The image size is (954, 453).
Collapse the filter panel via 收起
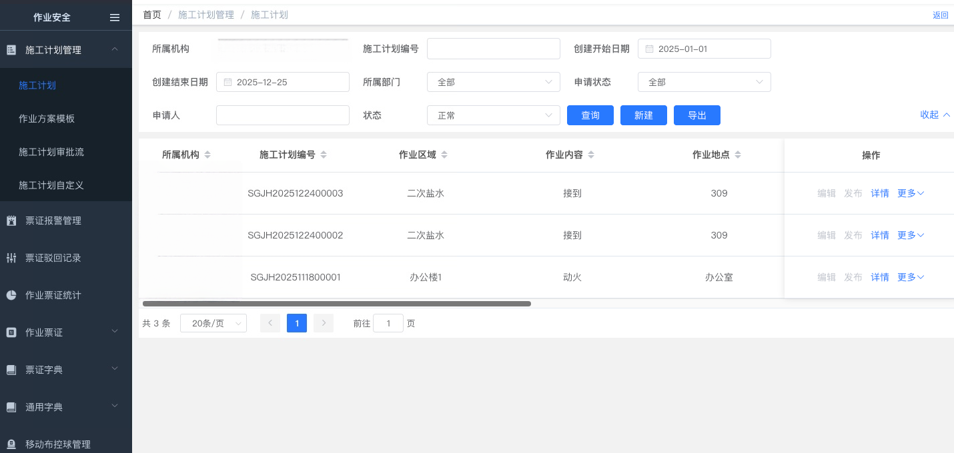935,115
